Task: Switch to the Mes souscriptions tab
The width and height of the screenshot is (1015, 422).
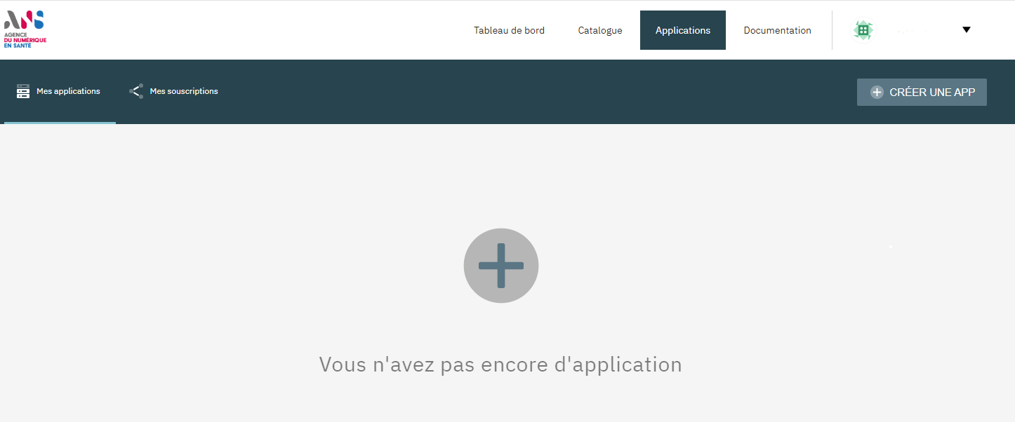Action: [x=184, y=91]
